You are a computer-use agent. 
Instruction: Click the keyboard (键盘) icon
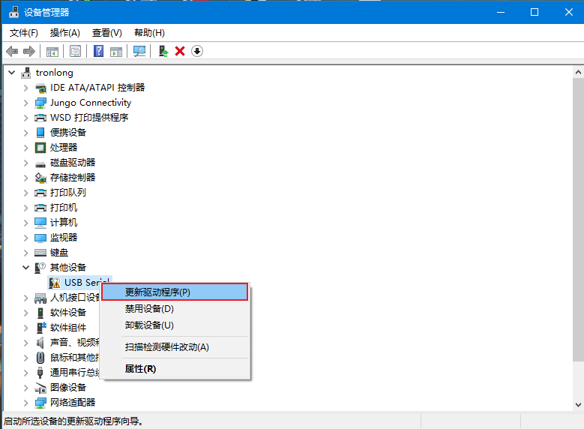coord(40,253)
